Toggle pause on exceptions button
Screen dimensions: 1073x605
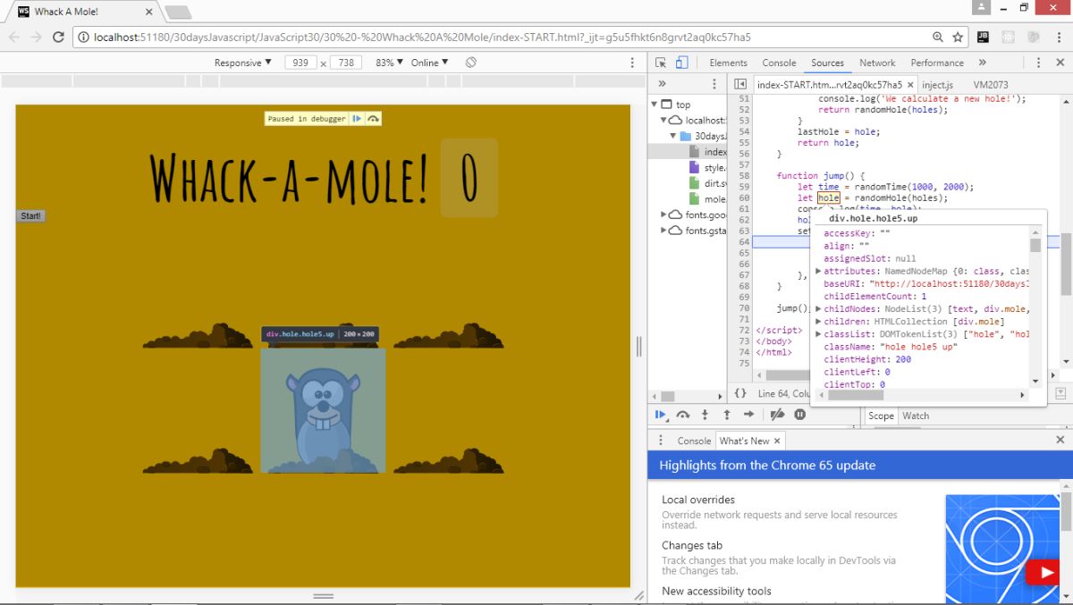tap(800, 415)
